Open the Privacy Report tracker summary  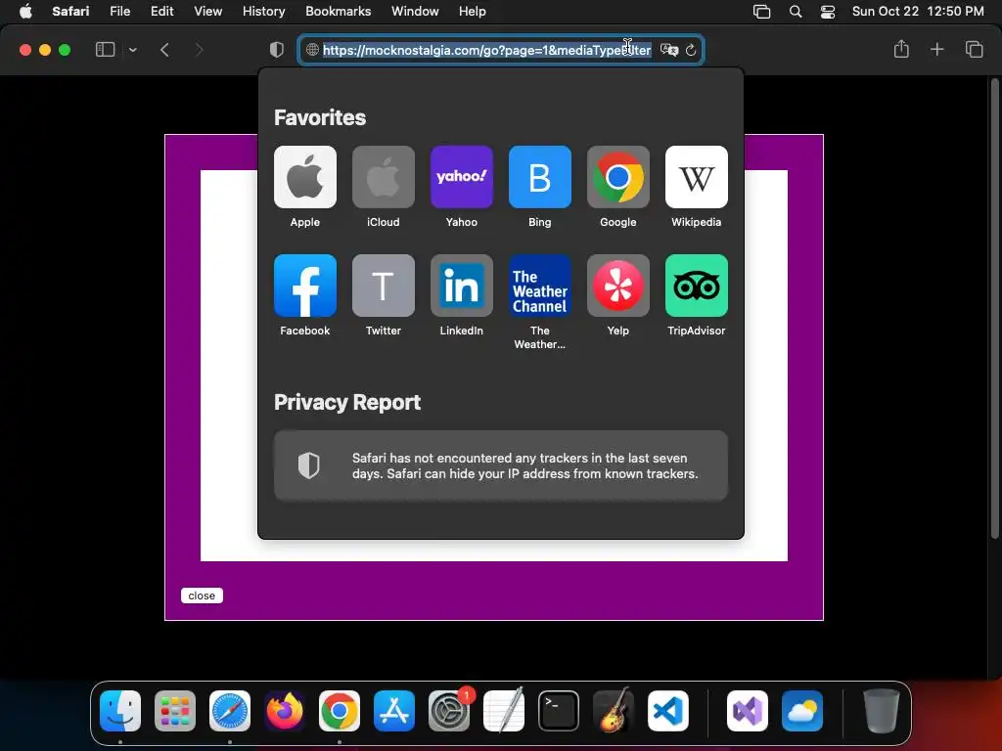501,465
